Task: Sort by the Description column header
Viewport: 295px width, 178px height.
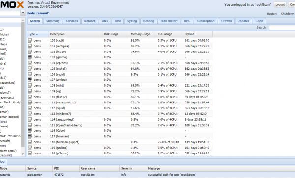Action: (x=75, y=34)
